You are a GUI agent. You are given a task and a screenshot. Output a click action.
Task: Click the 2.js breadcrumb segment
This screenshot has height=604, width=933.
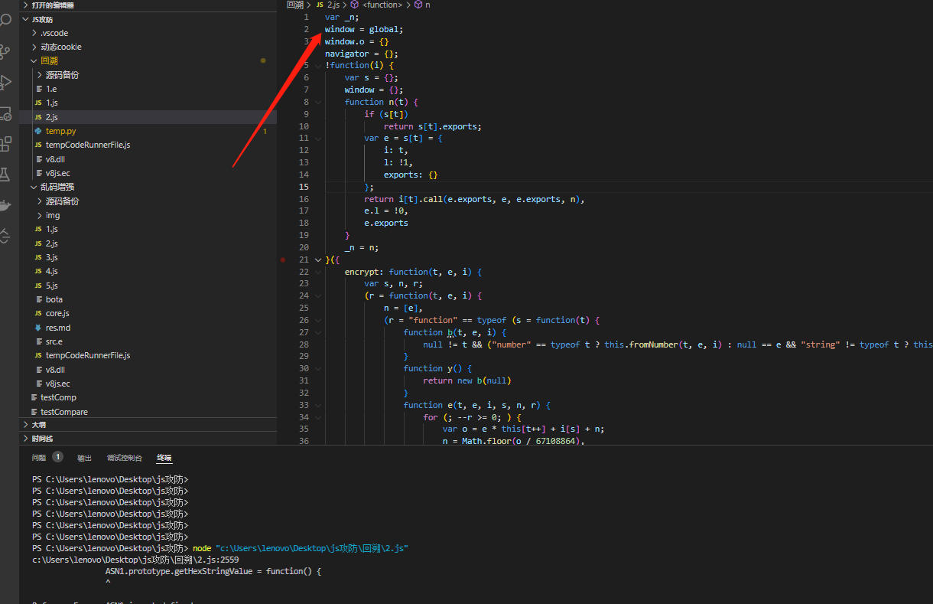333,5
